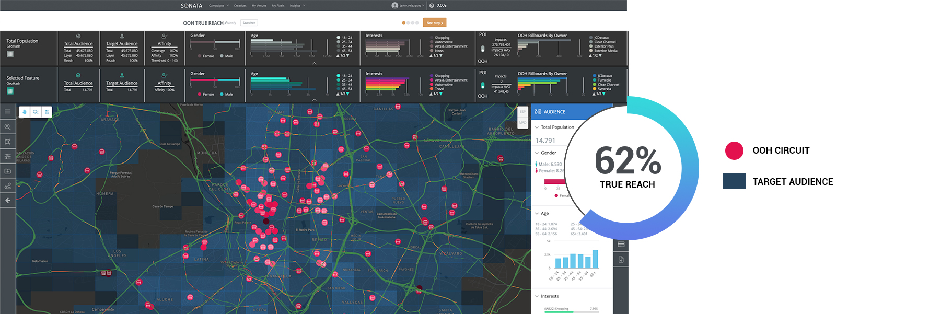The image size is (941, 314).
Task: Click the route/location pin icon in the sidebar
Action: [x=8, y=186]
